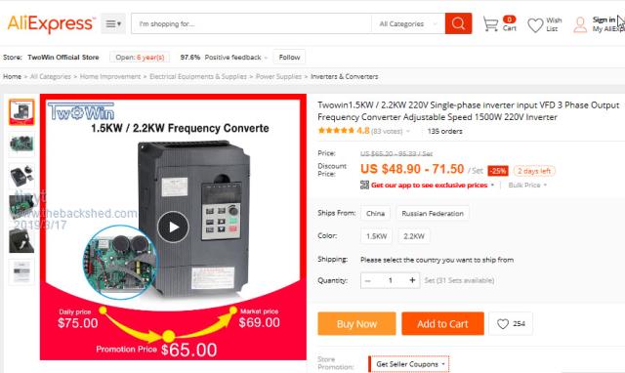Click the AliExpress logo

[x=52, y=23]
